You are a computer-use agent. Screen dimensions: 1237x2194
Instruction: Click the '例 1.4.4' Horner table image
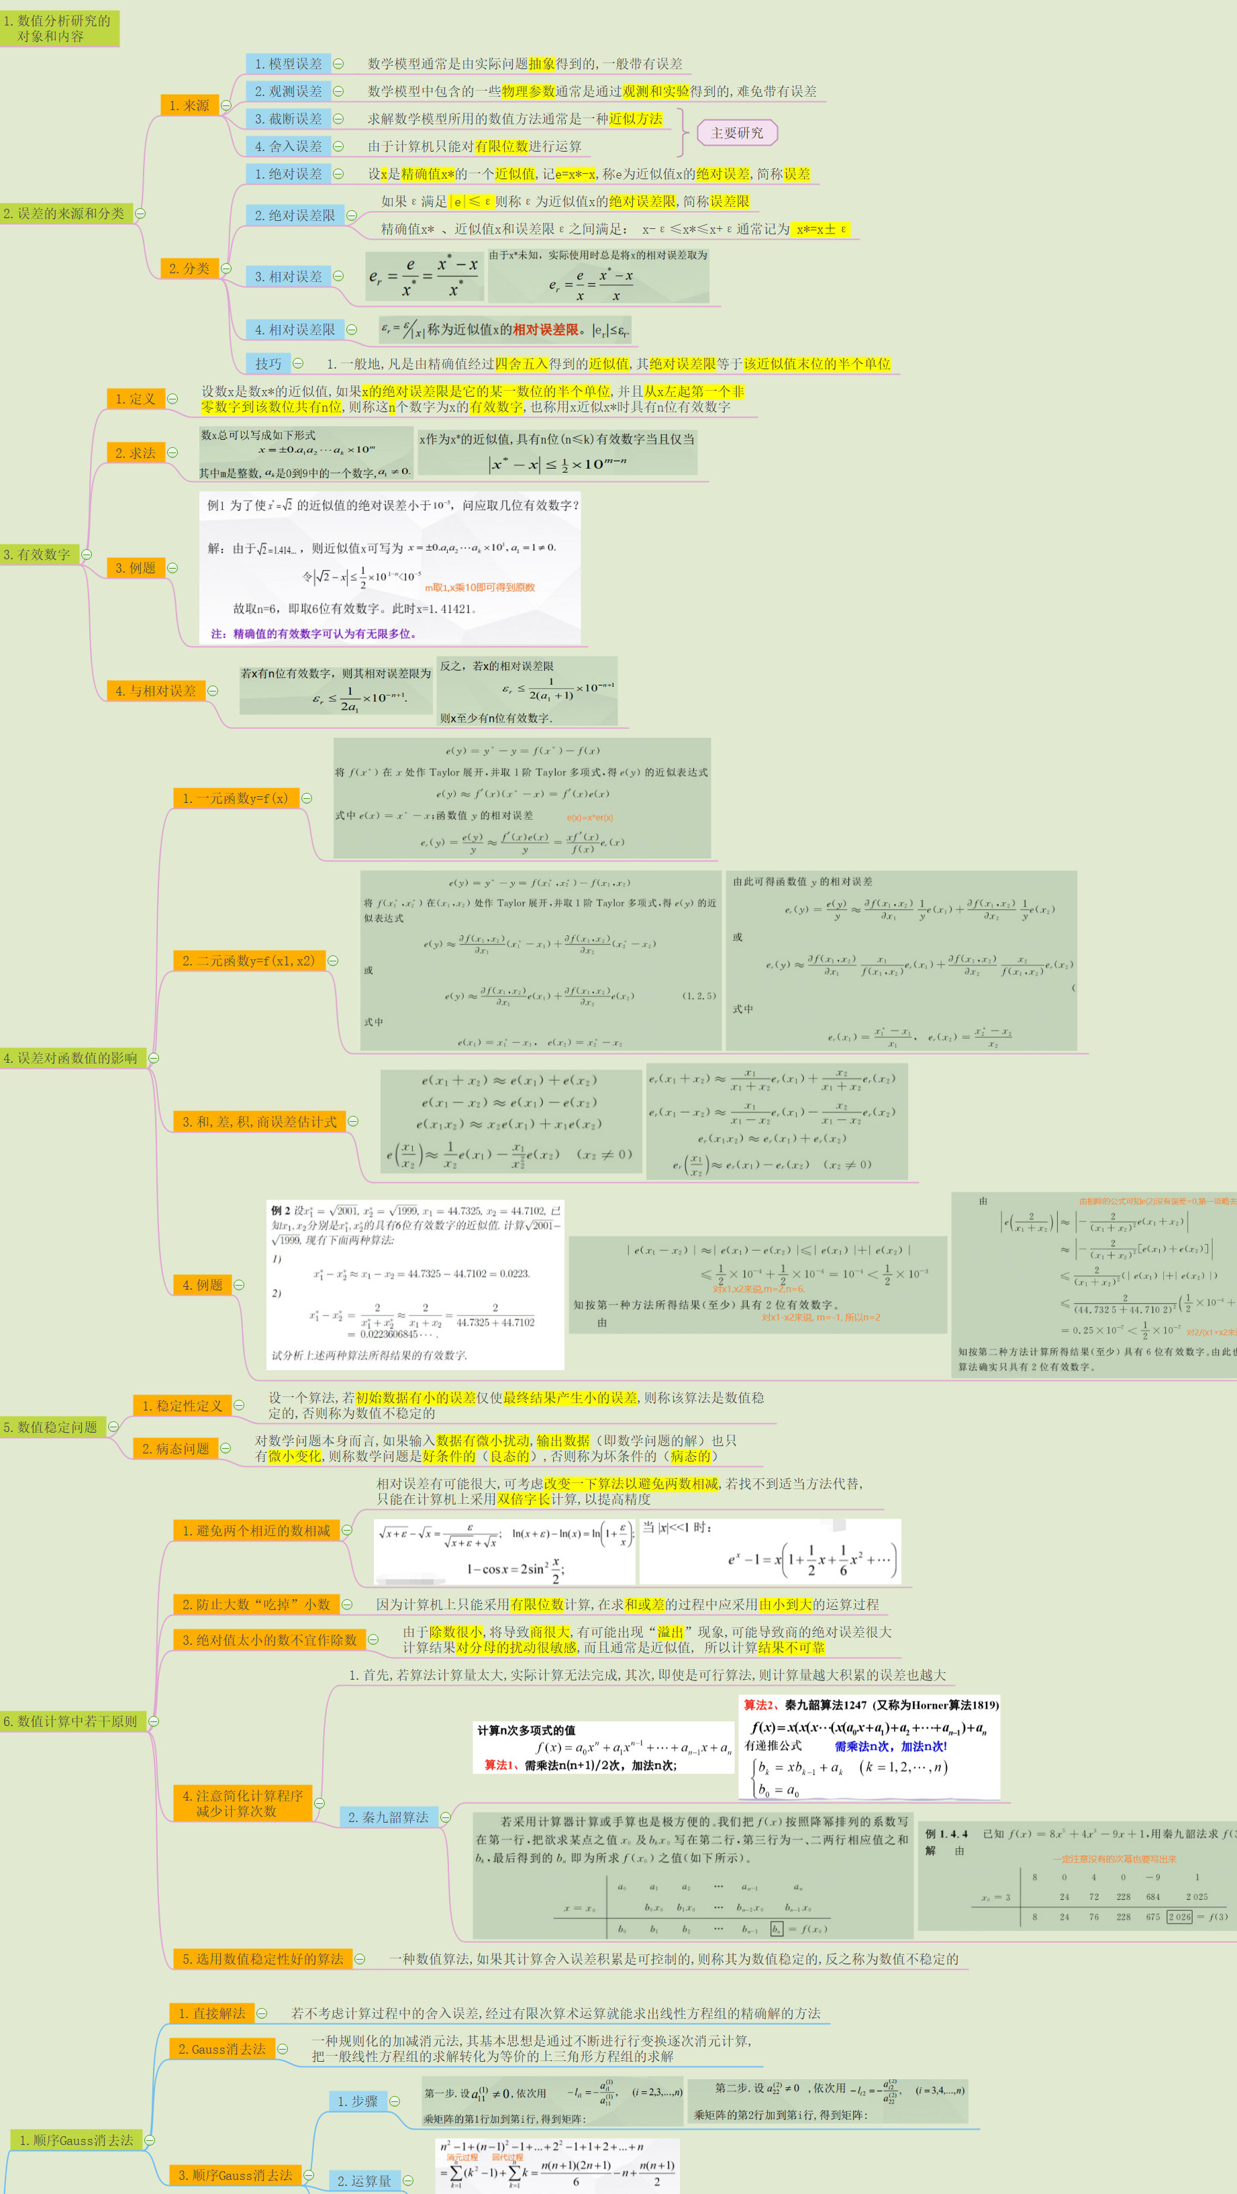click(x=1077, y=1876)
